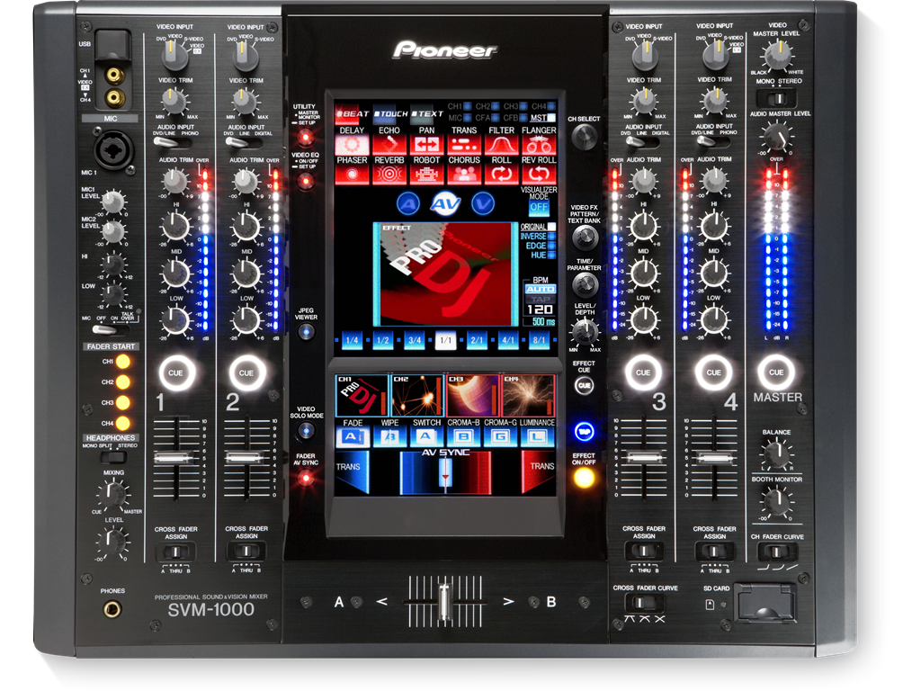Choose the LUMINANCE transition icon
This screenshot has height=691, width=921.
pos(537,436)
